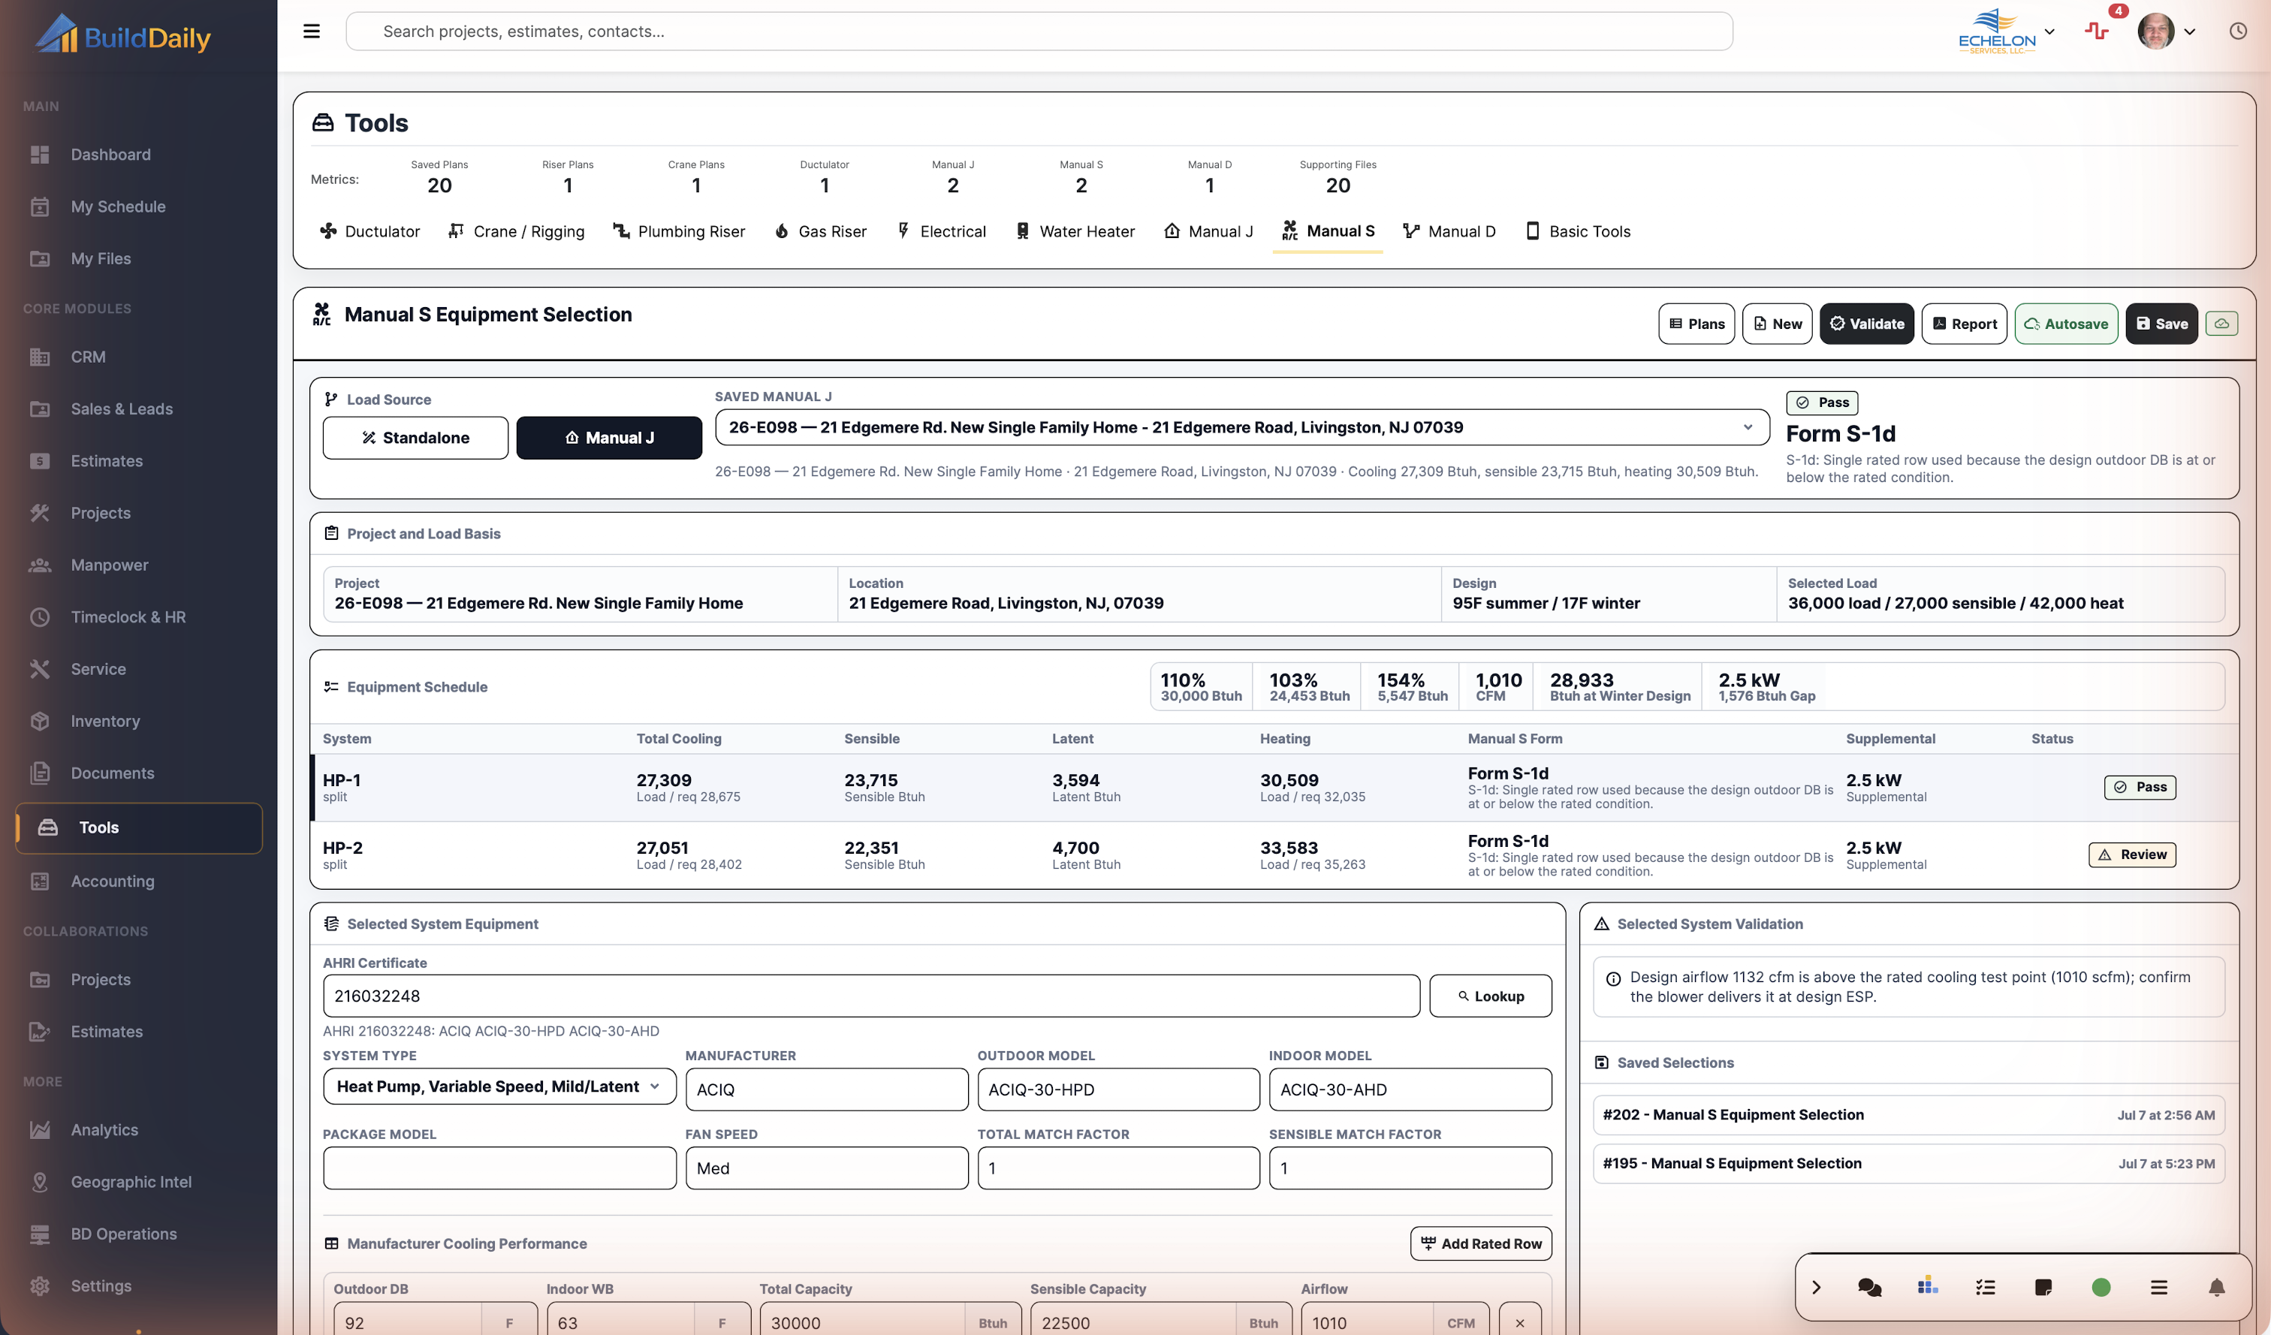Click the hamburger menu icon beside search

(x=311, y=32)
